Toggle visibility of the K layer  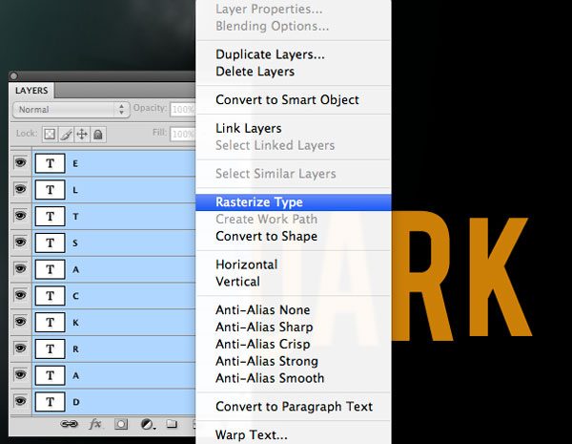tap(19, 323)
